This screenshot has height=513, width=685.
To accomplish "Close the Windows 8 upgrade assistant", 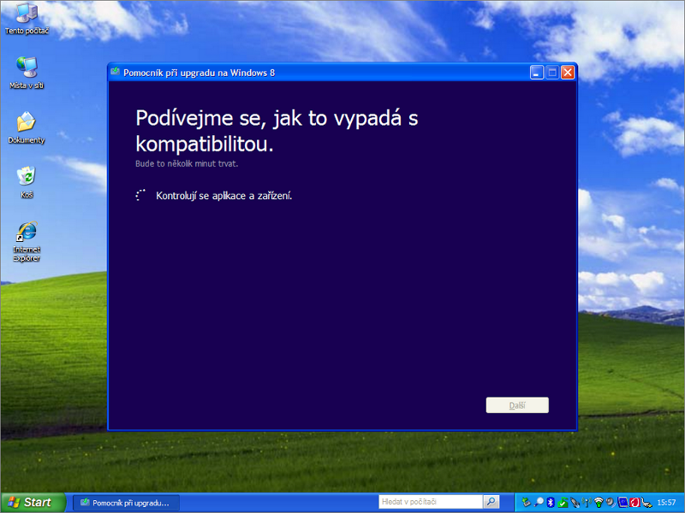I will [567, 73].
